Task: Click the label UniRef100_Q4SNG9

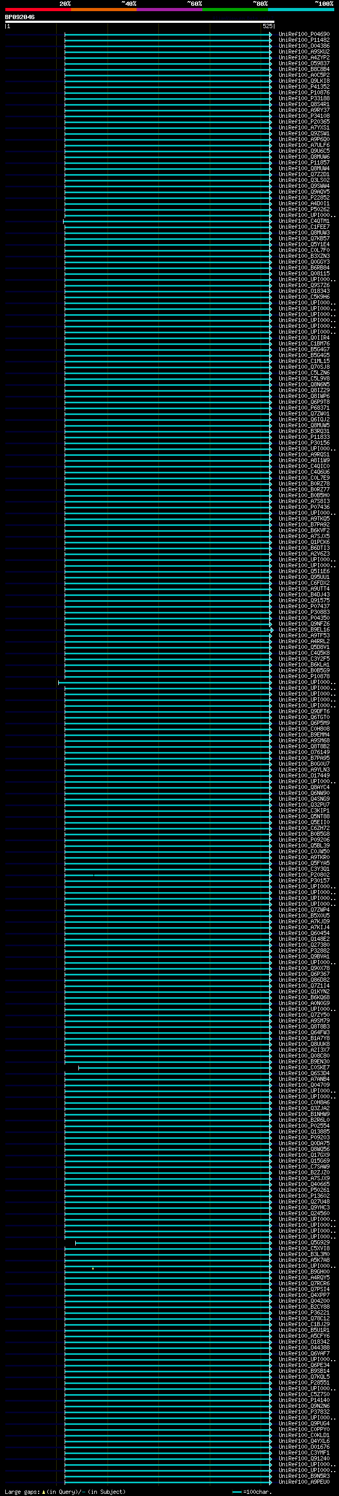Action: pyautogui.click(x=304, y=799)
